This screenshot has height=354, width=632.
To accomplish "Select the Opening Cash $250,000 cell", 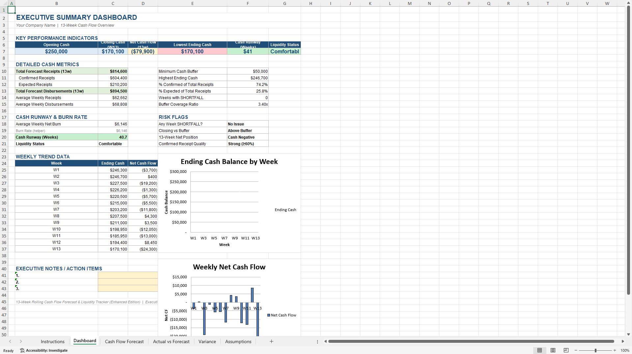I will [56, 51].
